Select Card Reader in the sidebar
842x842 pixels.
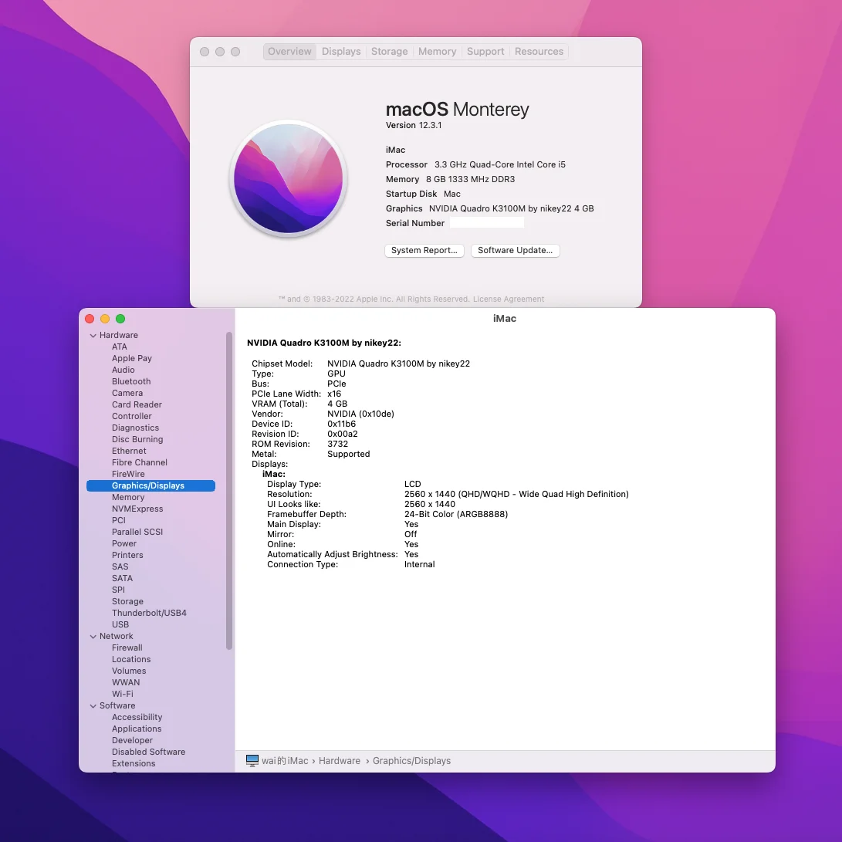pyautogui.click(x=137, y=404)
